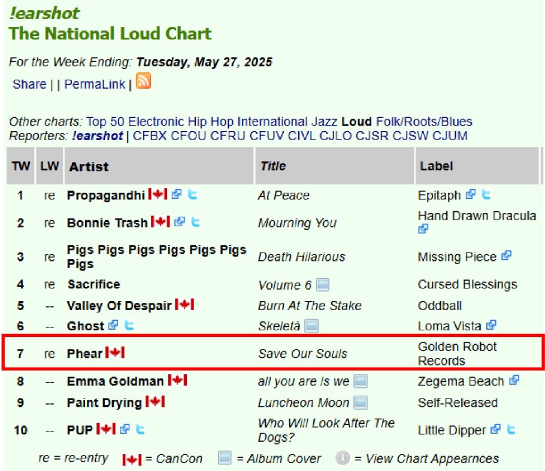Open Epitaph label's Twitter icon
This screenshot has height=471, width=545.
click(486, 195)
